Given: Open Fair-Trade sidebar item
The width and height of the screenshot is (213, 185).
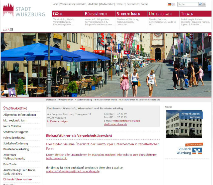Looking at the screenshot, I should 10,164.
